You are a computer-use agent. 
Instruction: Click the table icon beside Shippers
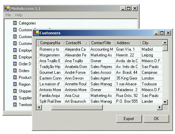coord(15,91)
